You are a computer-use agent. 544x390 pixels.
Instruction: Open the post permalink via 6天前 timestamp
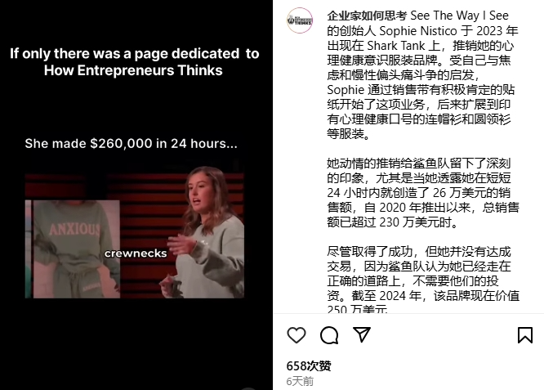click(x=300, y=381)
